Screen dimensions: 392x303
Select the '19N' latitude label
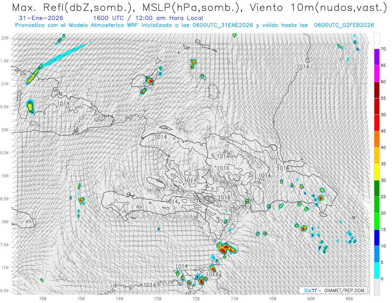click(x=5, y=176)
